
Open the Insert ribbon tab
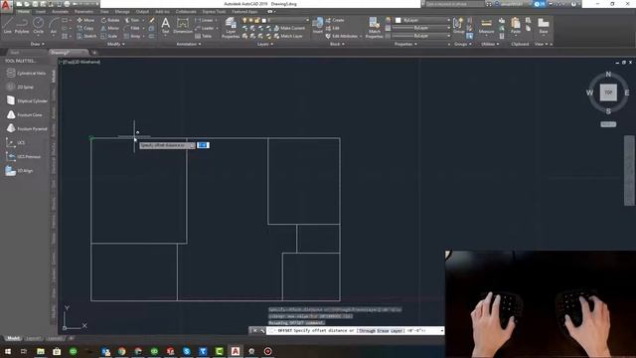tap(41, 12)
